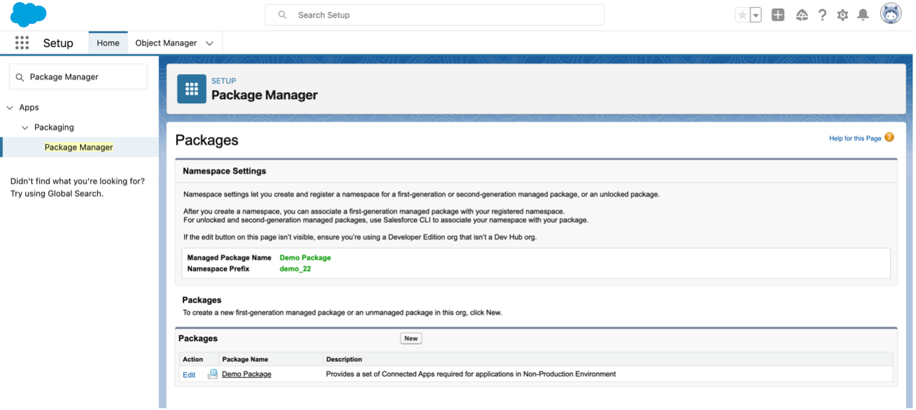Viewport: 916px width, 410px height.
Task: Click the Quick Find box containing Package Manager
Action: [78, 77]
